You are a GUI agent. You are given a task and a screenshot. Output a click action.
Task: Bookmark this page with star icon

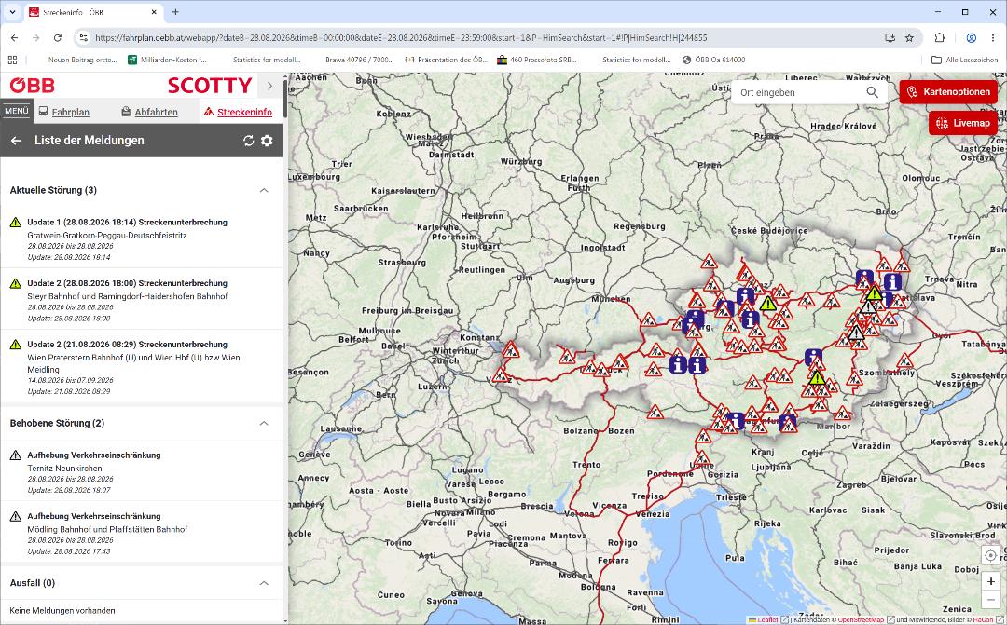pos(909,38)
